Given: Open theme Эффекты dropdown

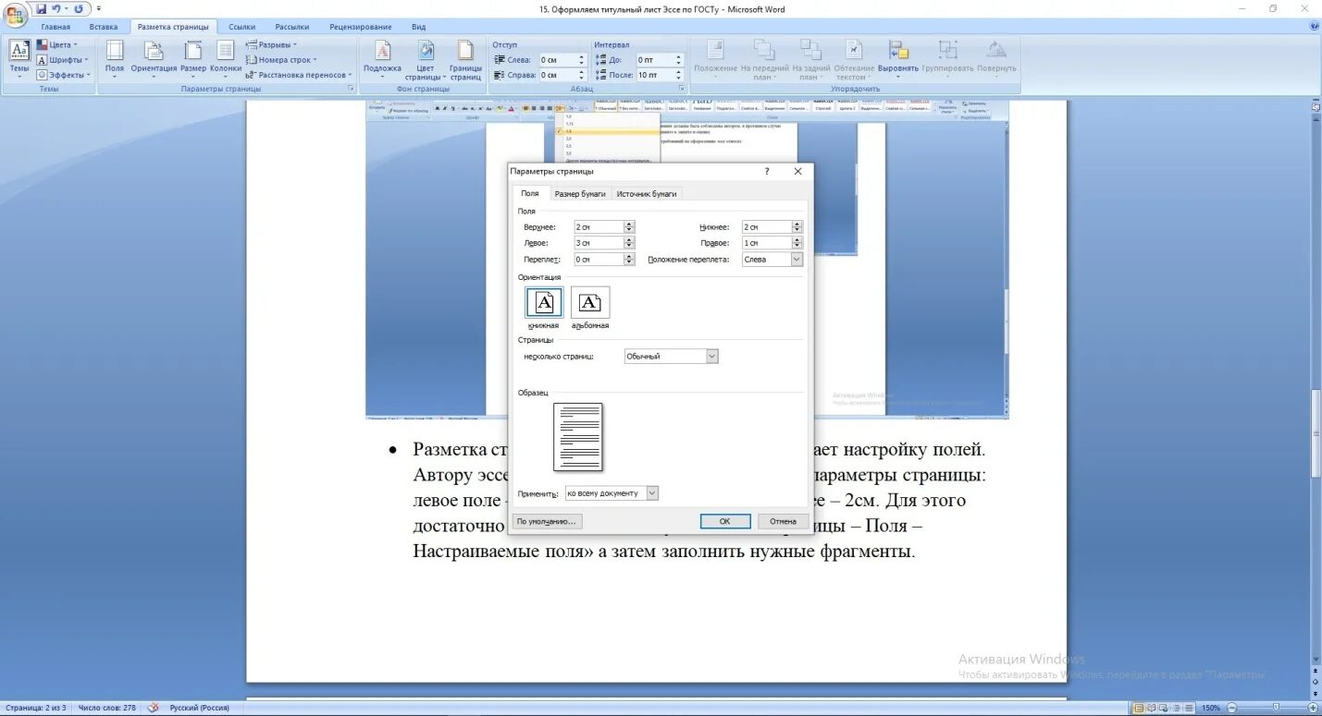Looking at the screenshot, I should [64, 75].
